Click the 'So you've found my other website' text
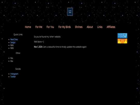140x105 pixels. 47,37
